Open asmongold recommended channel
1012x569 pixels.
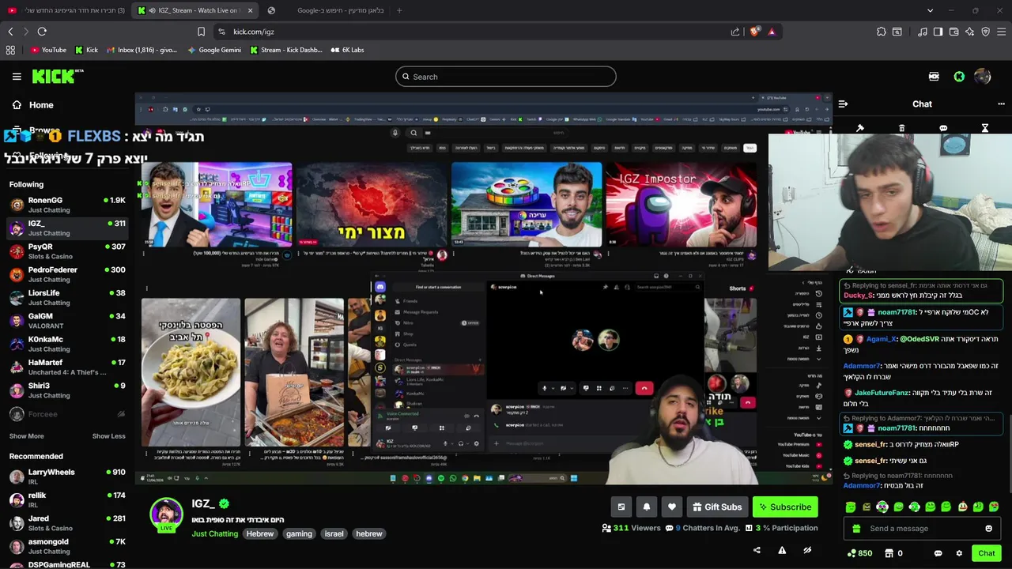(67, 546)
